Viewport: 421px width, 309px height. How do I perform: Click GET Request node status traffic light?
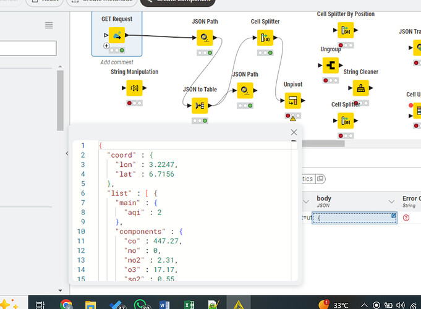(x=117, y=50)
